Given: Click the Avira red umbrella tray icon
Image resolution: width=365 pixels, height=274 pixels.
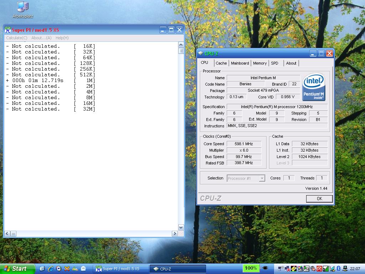Looking at the screenshot, I should (x=319, y=269).
